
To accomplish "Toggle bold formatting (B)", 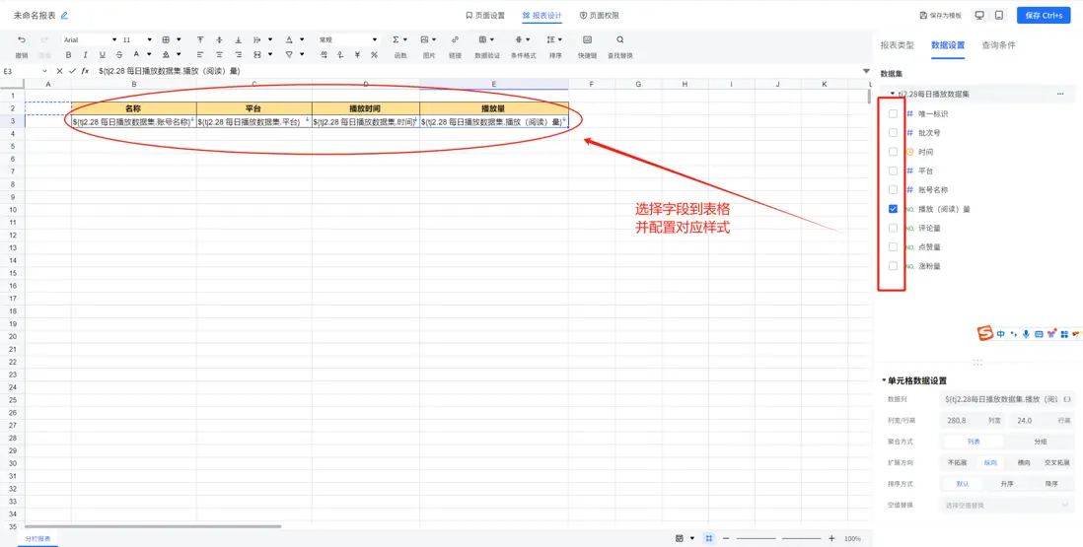I will pos(68,54).
